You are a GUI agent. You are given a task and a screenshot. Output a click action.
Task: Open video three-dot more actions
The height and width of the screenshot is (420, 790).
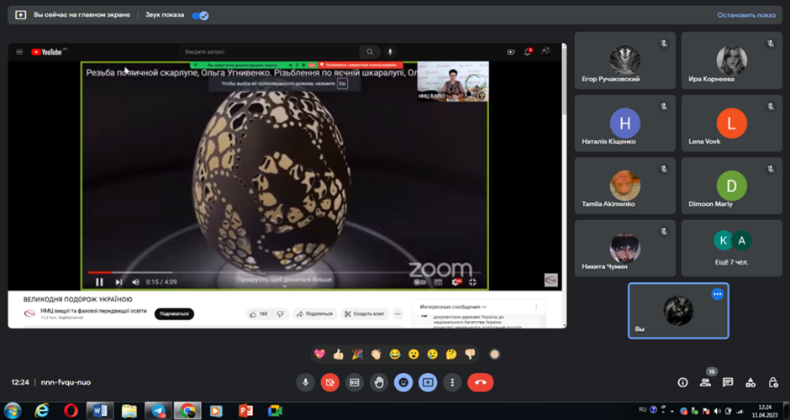coord(398,314)
